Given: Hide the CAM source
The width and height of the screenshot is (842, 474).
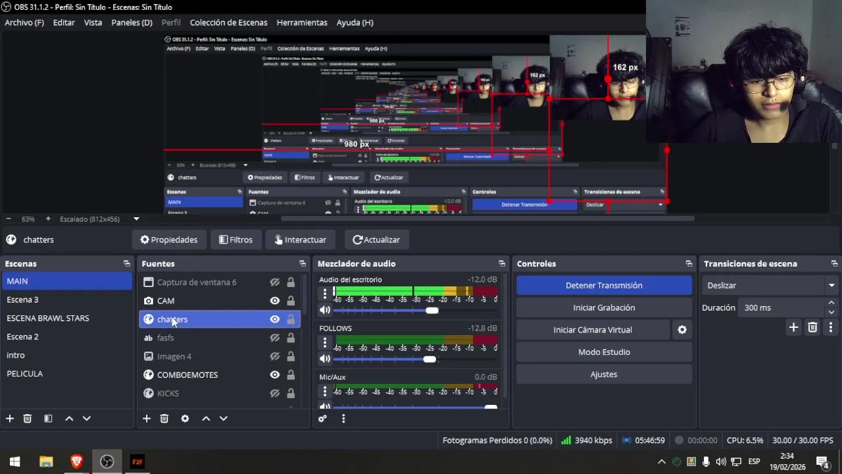Looking at the screenshot, I should [x=275, y=301].
